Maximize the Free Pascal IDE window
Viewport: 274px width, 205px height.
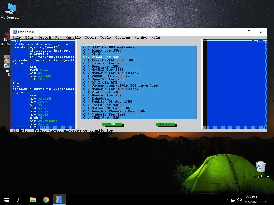(249, 32)
